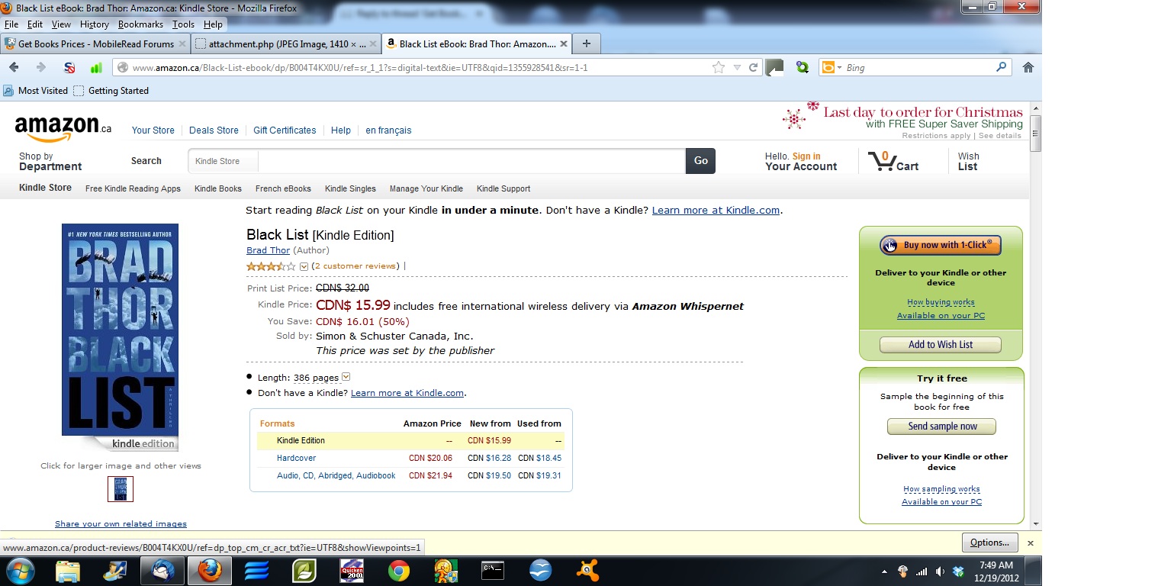
Task: Expand the page length details arrow
Action: (x=346, y=377)
